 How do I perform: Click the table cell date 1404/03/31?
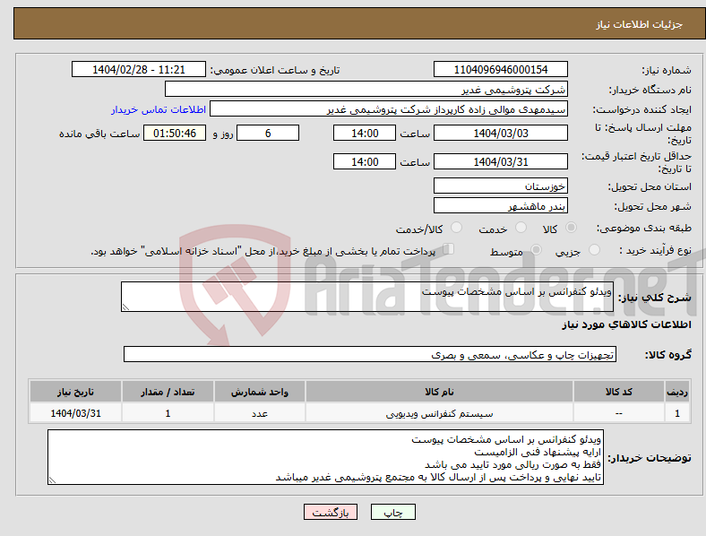(x=75, y=413)
